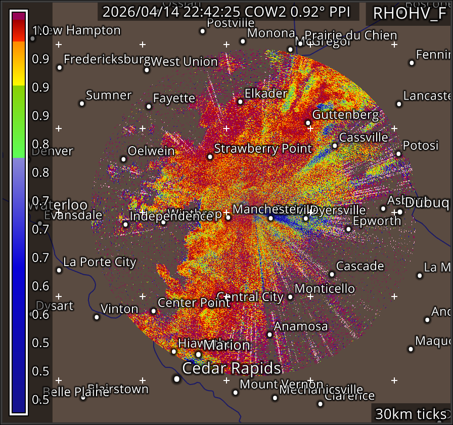The height and width of the screenshot is (425, 453).
Task: Select the Oelwein city marker dot
Action: (x=123, y=159)
